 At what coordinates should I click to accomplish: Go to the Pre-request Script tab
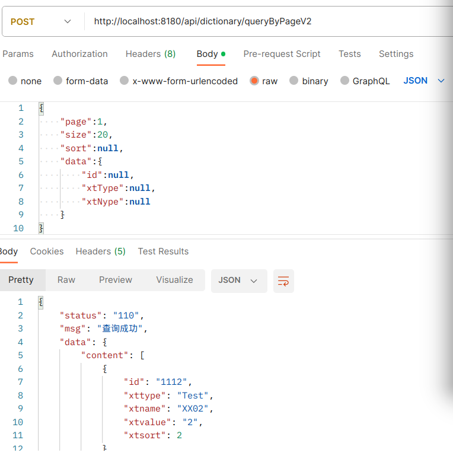click(282, 54)
